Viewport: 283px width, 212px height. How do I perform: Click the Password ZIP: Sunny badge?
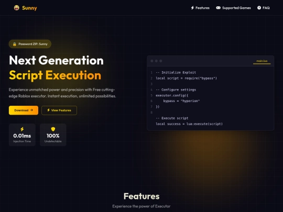coord(30,44)
